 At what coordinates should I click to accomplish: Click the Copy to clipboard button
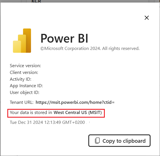(x=119, y=141)
